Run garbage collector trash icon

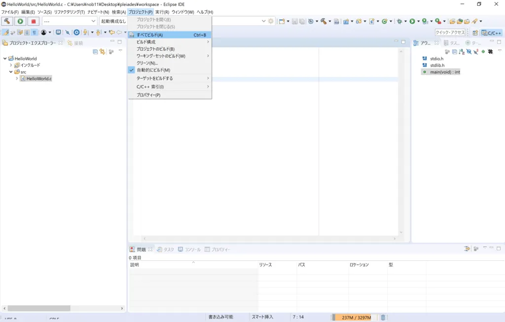[383, 318]
